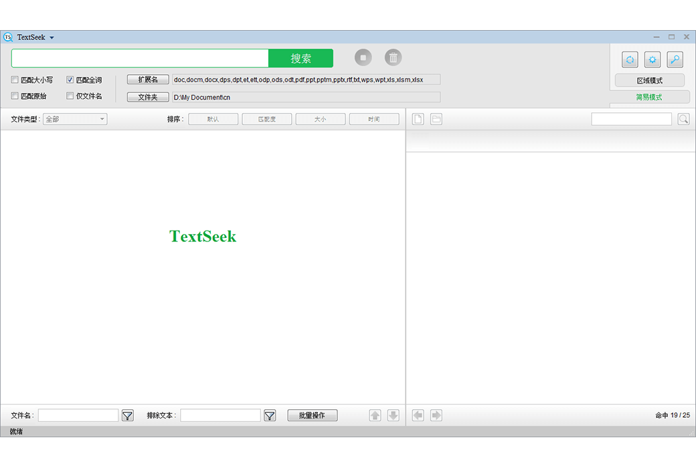Click the trash can clear icon
The height and width of the screenshot is (468, 696).
click(394, 57)
